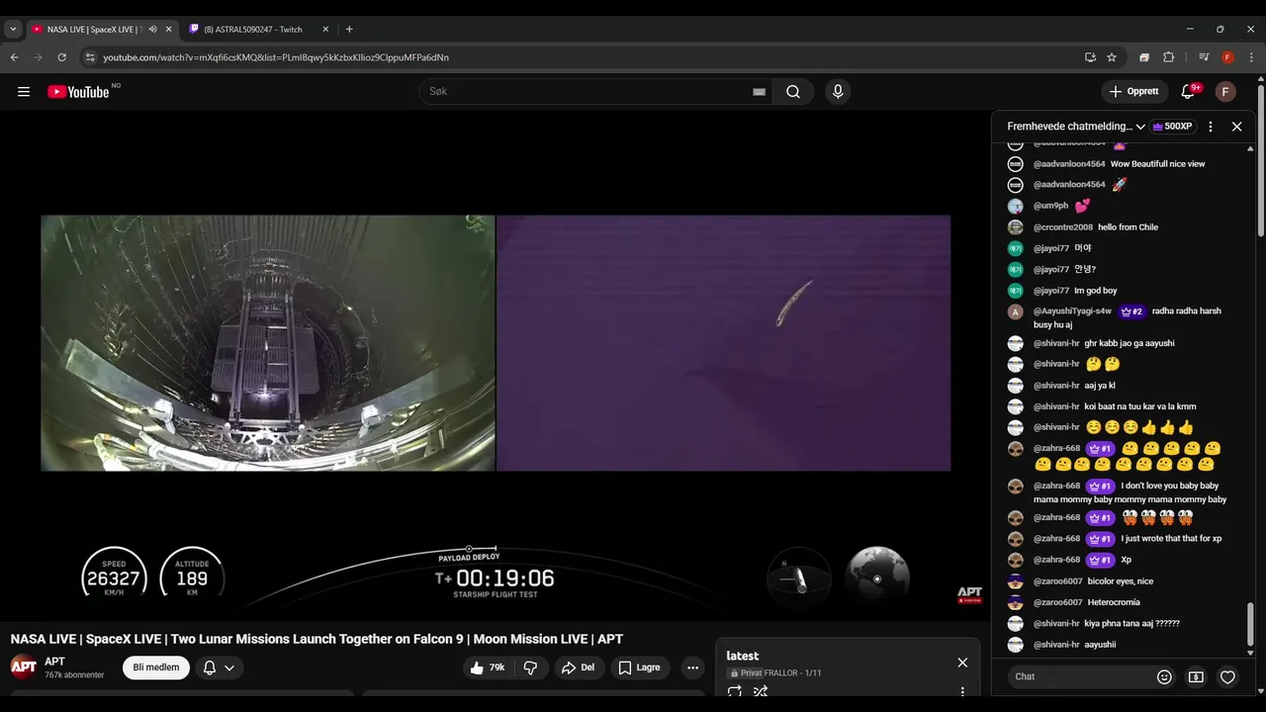This screenshot has height=712, width=1266.
Task: Open Super Chat dollar icon
Action: click(1196, 676)
